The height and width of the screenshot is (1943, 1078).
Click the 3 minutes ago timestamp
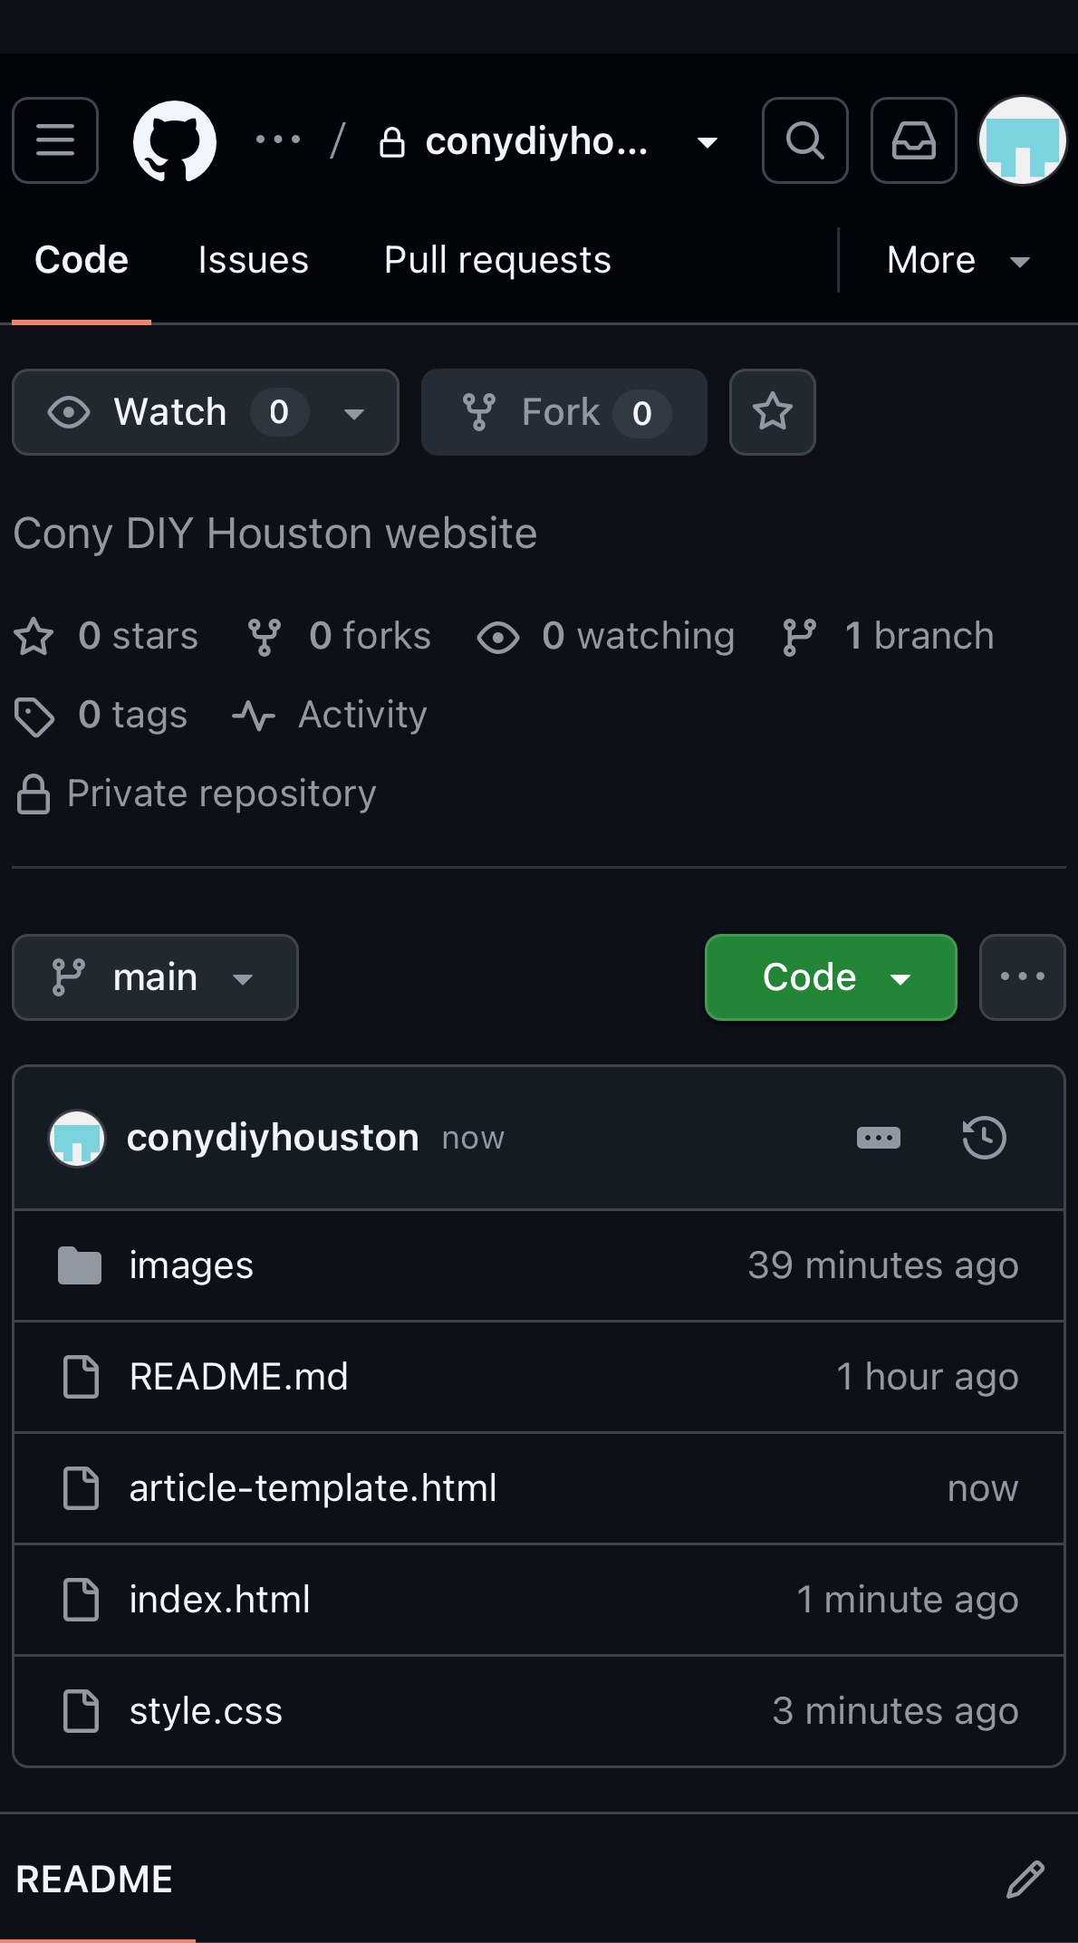click(895, 1711)
